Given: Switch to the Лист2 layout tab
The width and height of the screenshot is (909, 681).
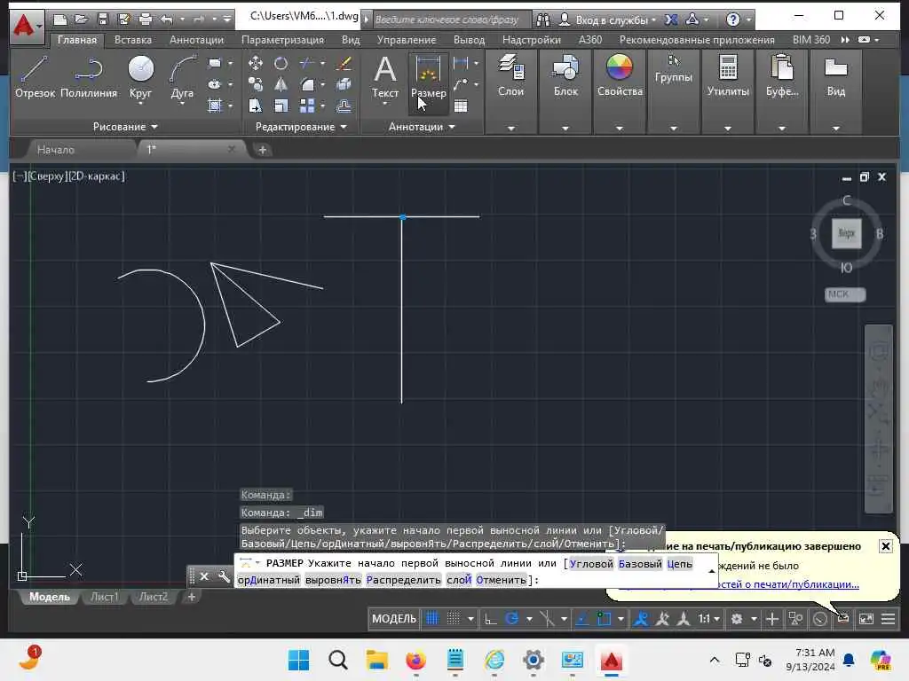Looking at the screenshot, I should pyautogui.click(x=153, y=597).
